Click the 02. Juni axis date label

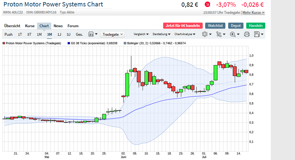(x=123, y=155)
